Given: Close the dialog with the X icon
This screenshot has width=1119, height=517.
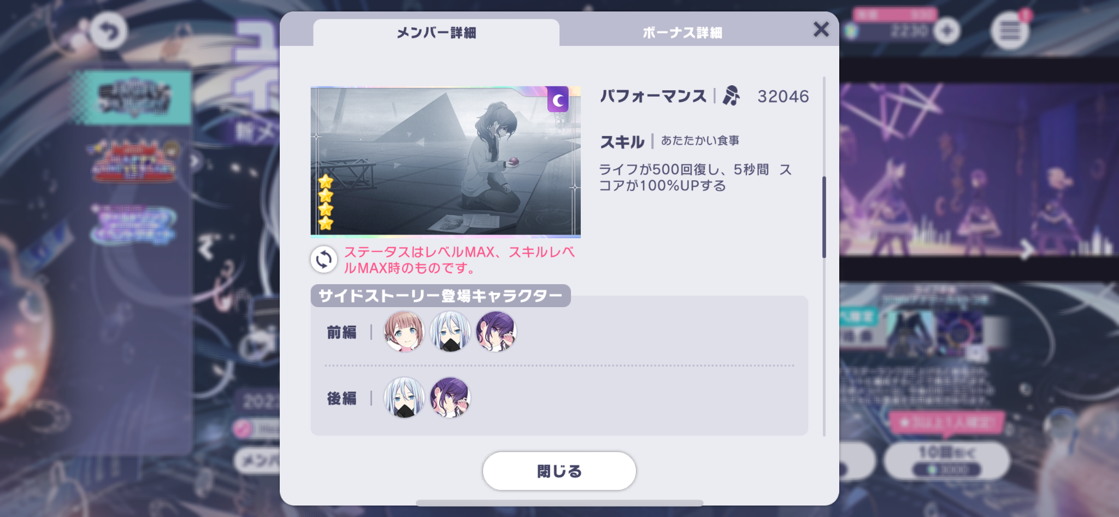Looking at the screenshot, I should (821, 30).
